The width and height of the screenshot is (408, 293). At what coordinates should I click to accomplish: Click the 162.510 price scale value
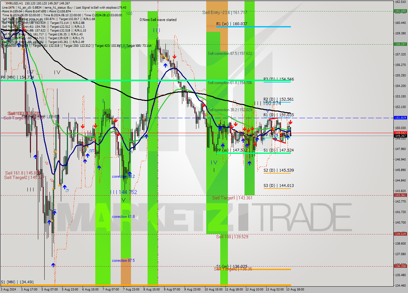pyautogui.click(x=400, y=2)
